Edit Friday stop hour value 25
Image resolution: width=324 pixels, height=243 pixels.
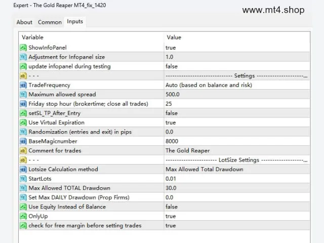(x=169, y=104)
